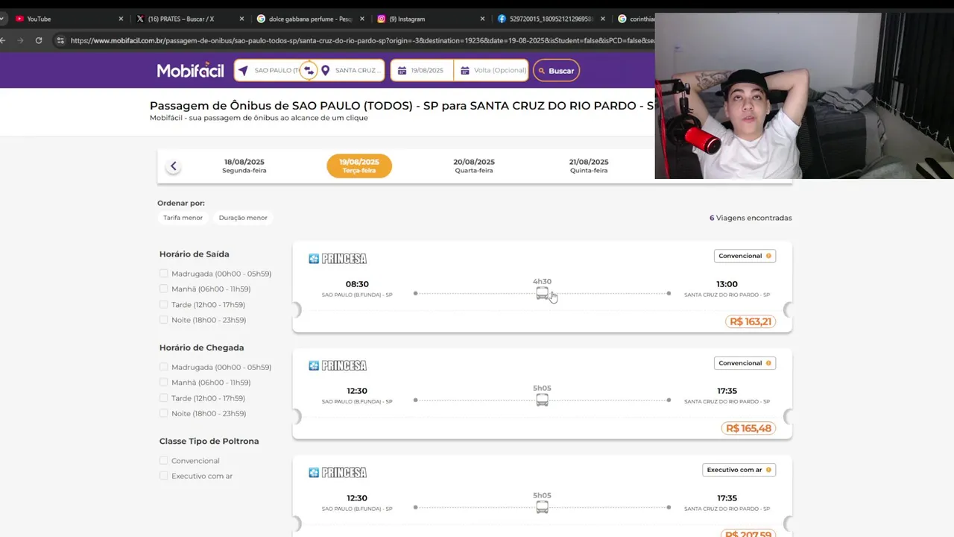This screenshot has width=954, height=537.
Task: Sort by Tarifa menor
Action: coord(183,218)
